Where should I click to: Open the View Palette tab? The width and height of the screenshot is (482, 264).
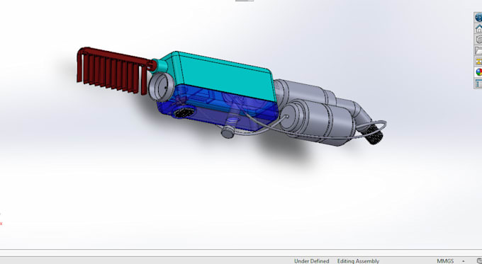(478, 62)
